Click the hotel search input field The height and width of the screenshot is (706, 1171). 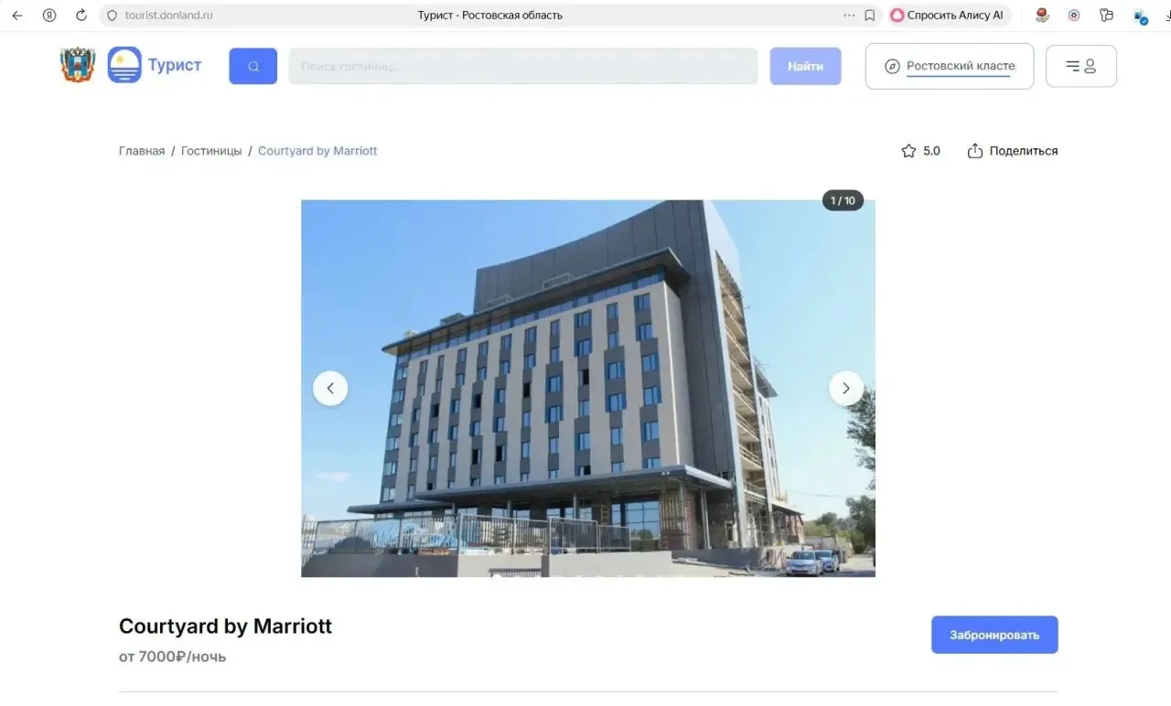click(522, 66)
